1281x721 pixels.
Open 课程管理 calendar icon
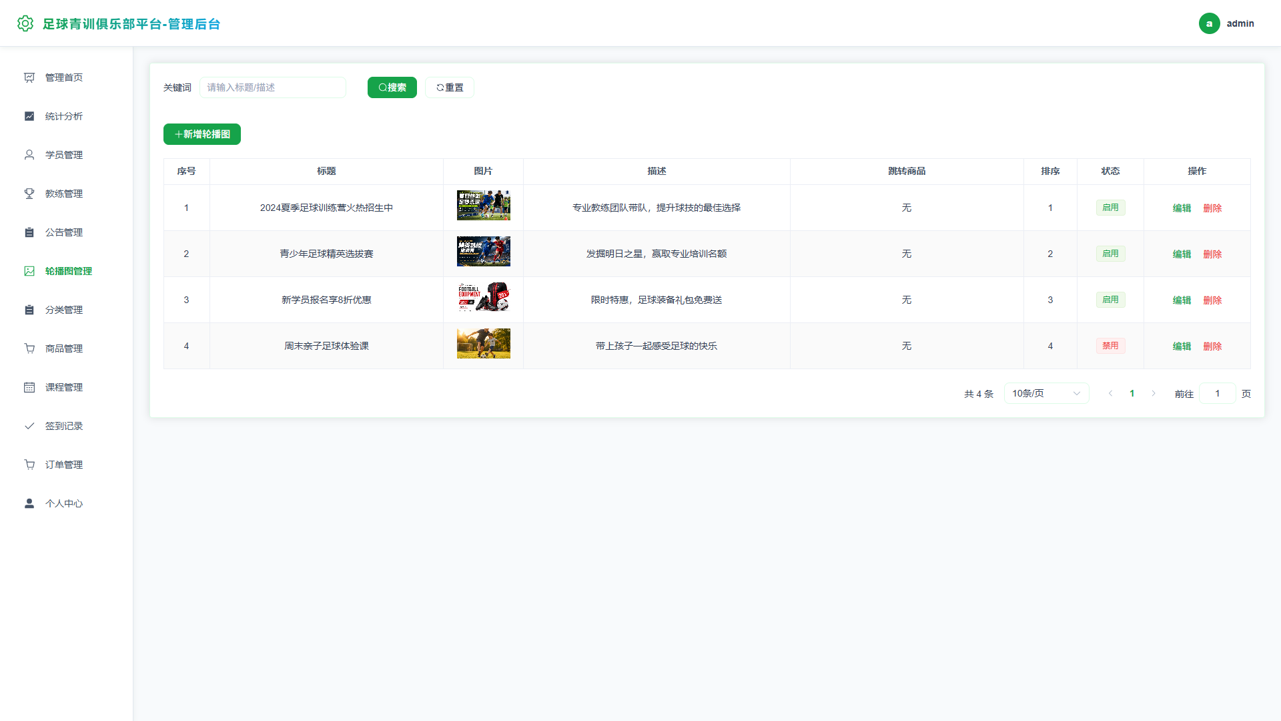coord(29,387)
